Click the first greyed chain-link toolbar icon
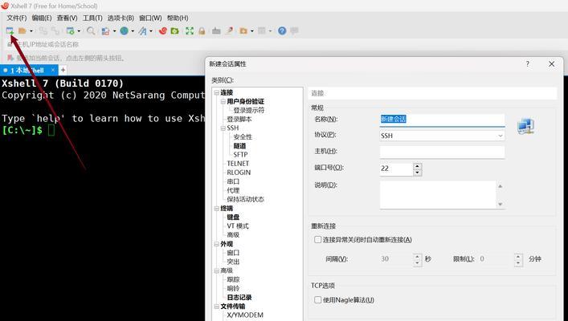 [x=43, y=31]
